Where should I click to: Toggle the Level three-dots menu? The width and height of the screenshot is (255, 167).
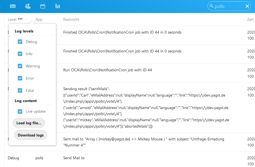[20, 19]
